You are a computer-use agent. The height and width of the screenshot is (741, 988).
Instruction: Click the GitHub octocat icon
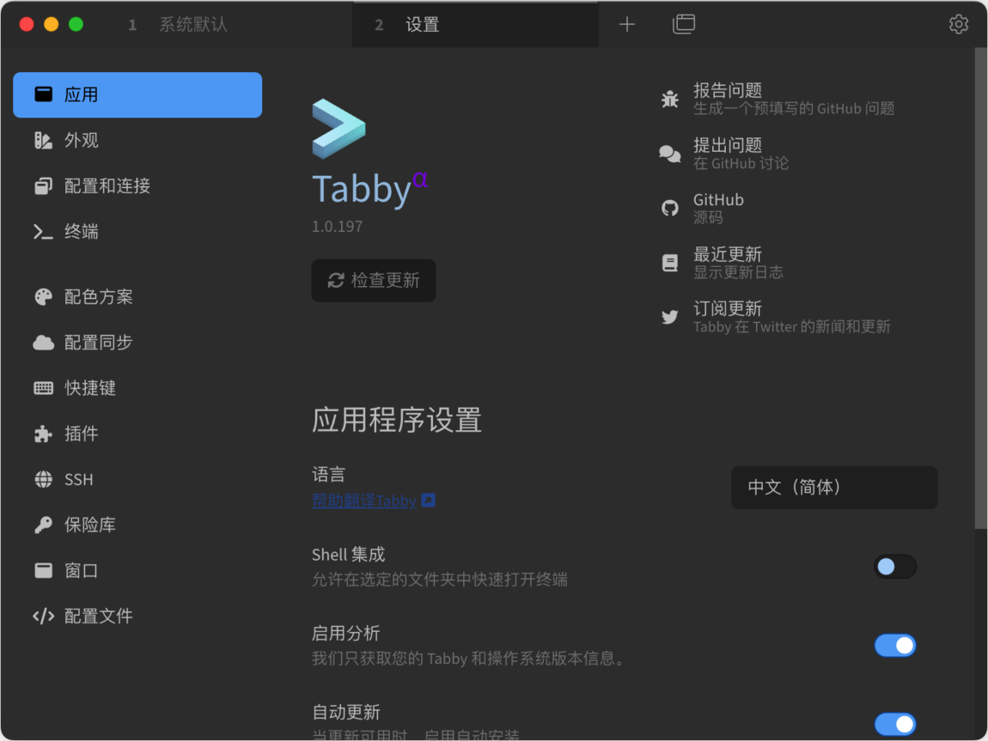[670, 209]
